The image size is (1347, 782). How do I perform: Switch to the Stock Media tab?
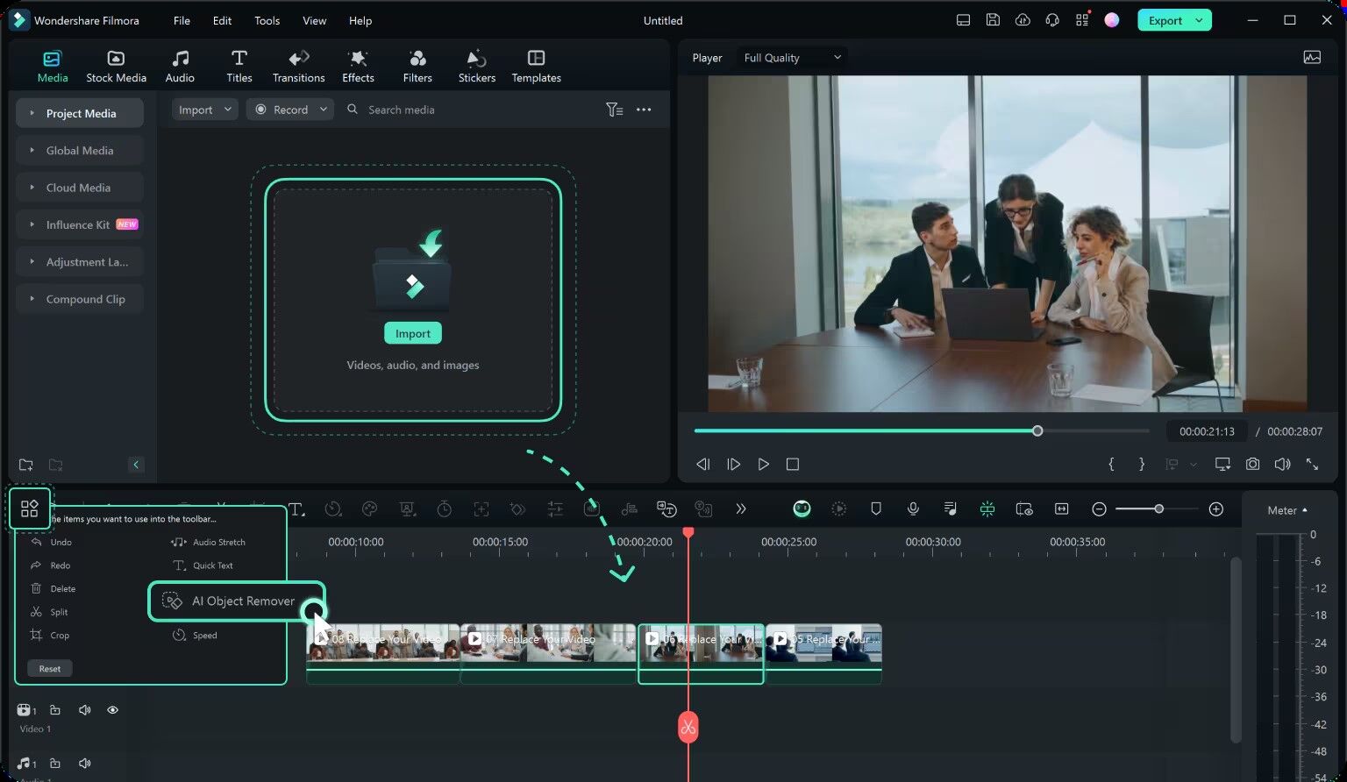click(x=116, y=64)
